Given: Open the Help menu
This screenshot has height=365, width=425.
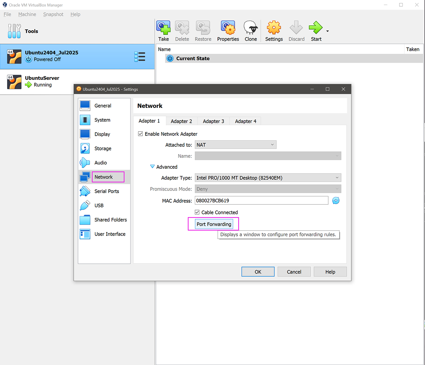Looking at the screenshot, I should tap(75, 15).
